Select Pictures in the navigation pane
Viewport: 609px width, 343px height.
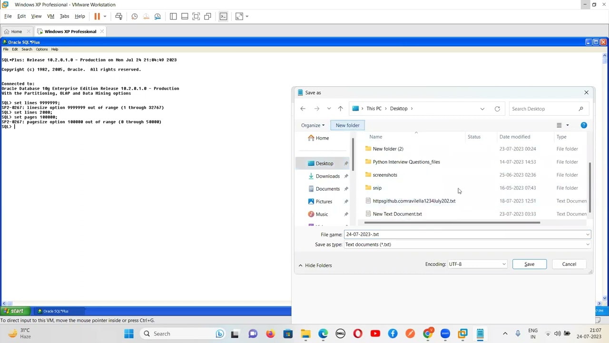click(x=324, y=202)
